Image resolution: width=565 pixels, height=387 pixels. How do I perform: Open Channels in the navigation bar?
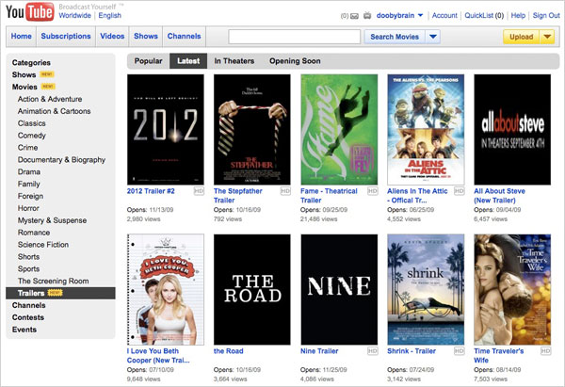(x=185, y=37)
